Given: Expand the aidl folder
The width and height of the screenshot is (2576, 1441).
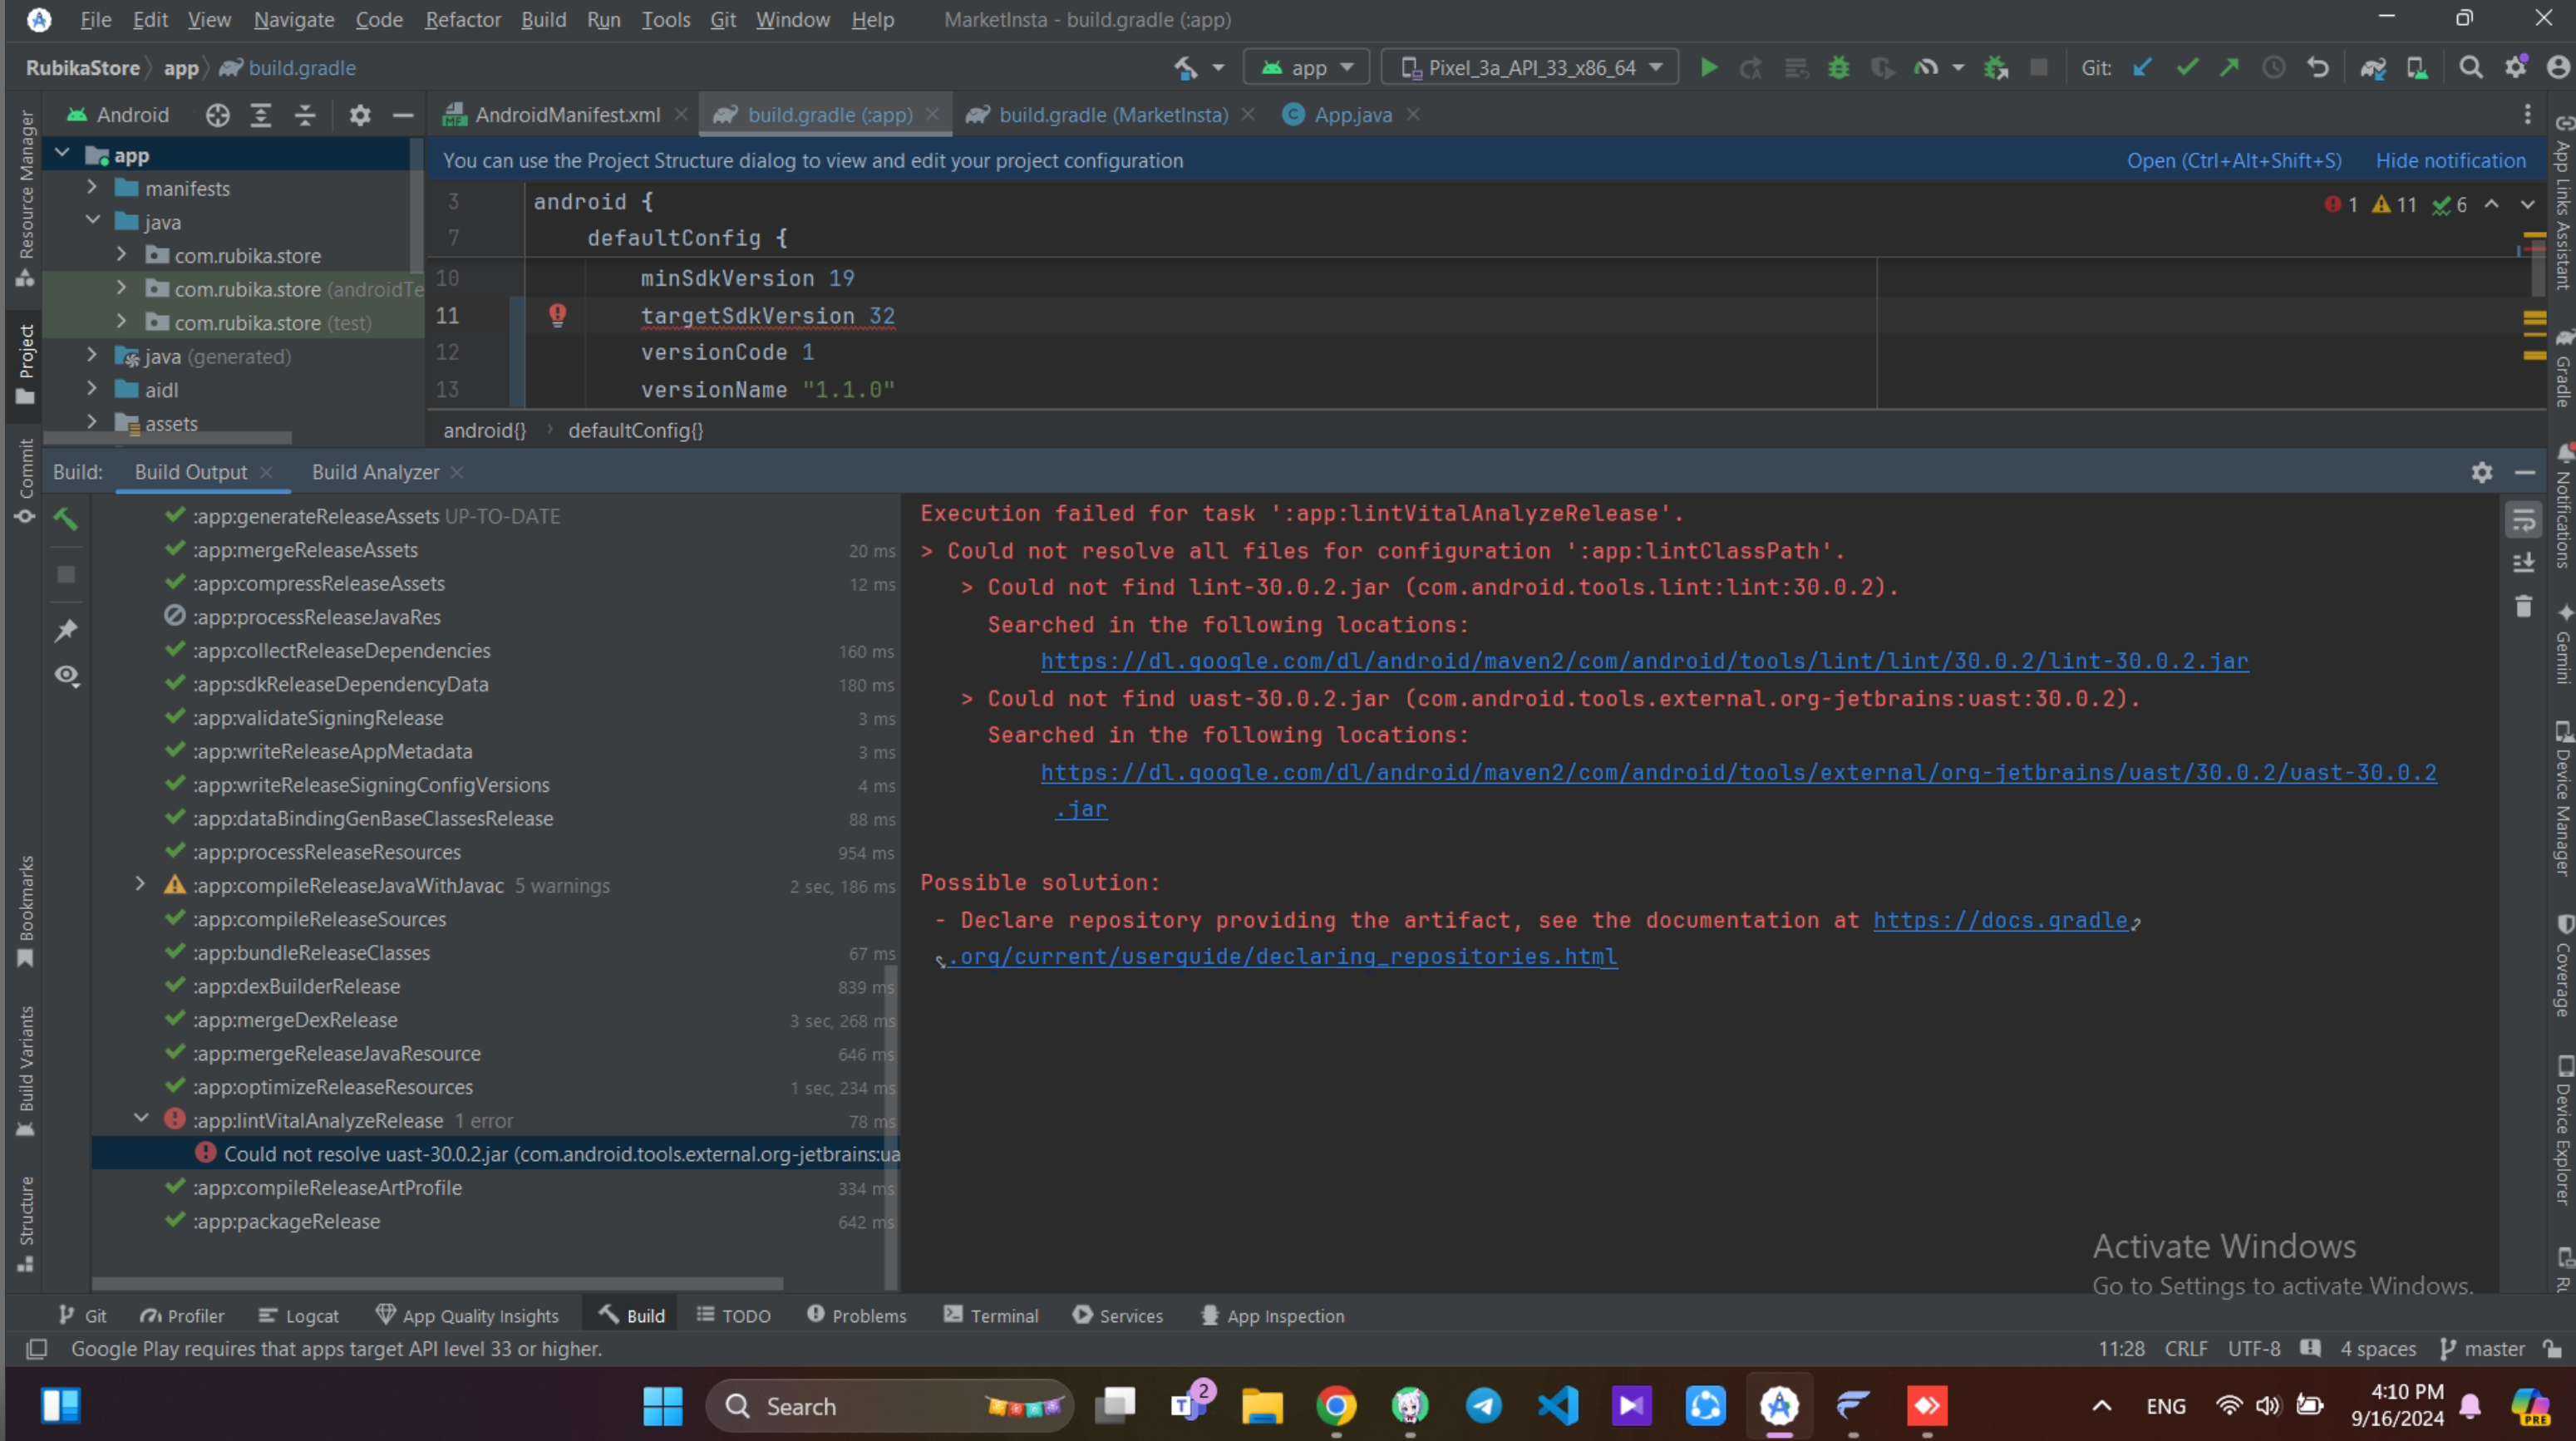Looking at the screenshot, I should coord(92,389).
